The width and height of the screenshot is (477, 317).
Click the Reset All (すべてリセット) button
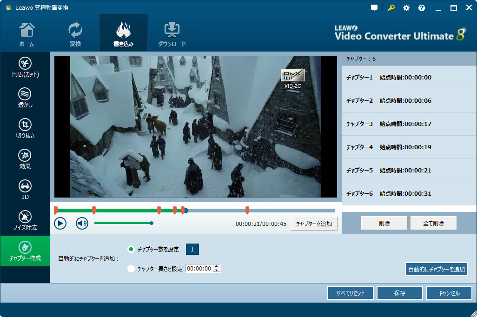point(351,293)
